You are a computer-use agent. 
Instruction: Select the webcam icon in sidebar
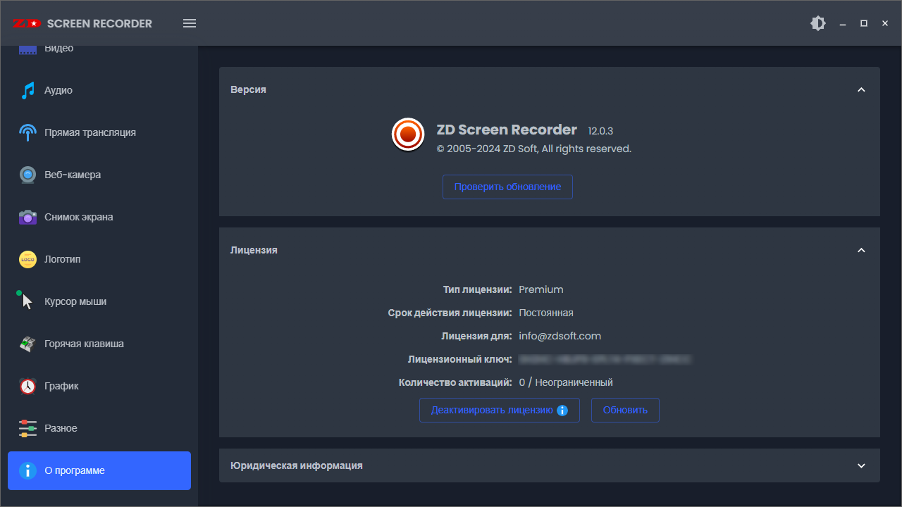27,175
